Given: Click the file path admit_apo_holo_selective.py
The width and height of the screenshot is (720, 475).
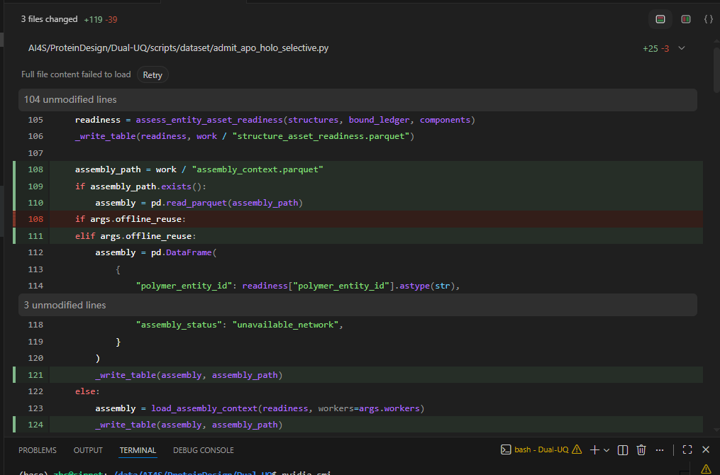Looking at the screenshot, I should [178, 48].
